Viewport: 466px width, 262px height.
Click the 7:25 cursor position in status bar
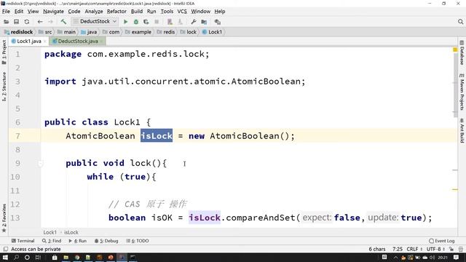(x=398, y=249)
